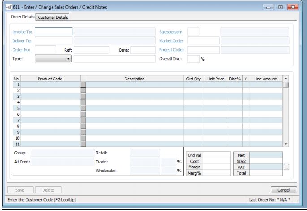
Task: Click into the Invoice To code field
Action: (53, 31)
